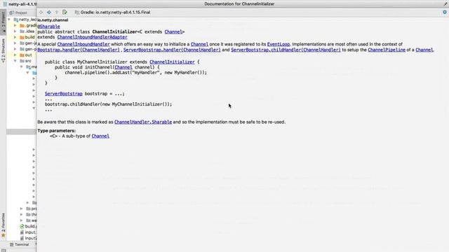Expand the .gradle folder in the tree

15,25
